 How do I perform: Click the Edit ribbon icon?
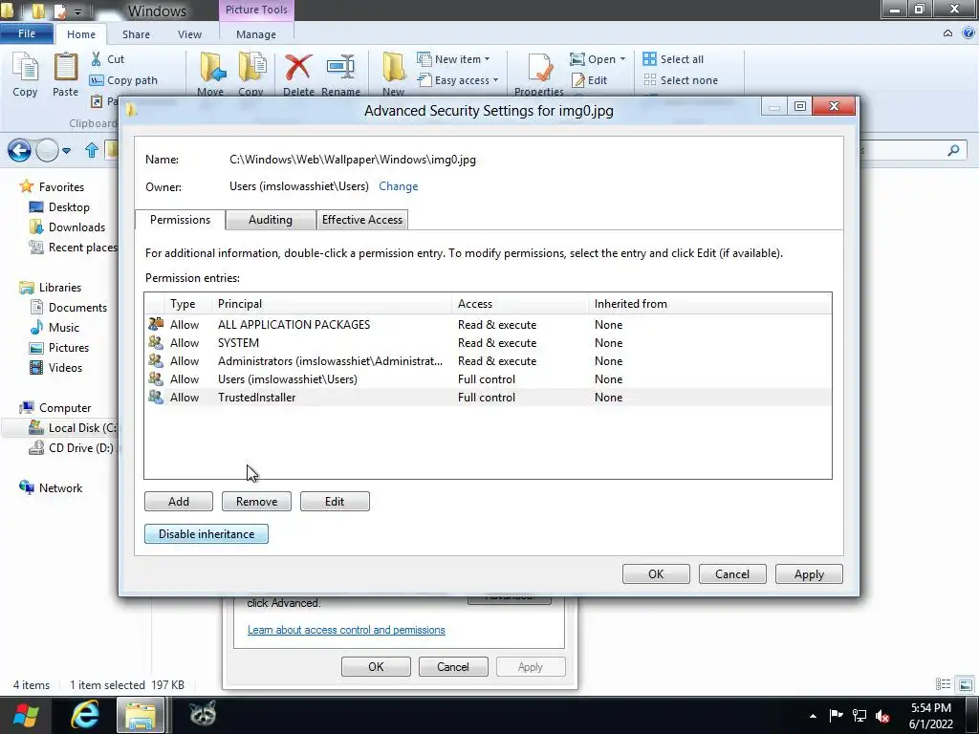click(x=578, y=80)
